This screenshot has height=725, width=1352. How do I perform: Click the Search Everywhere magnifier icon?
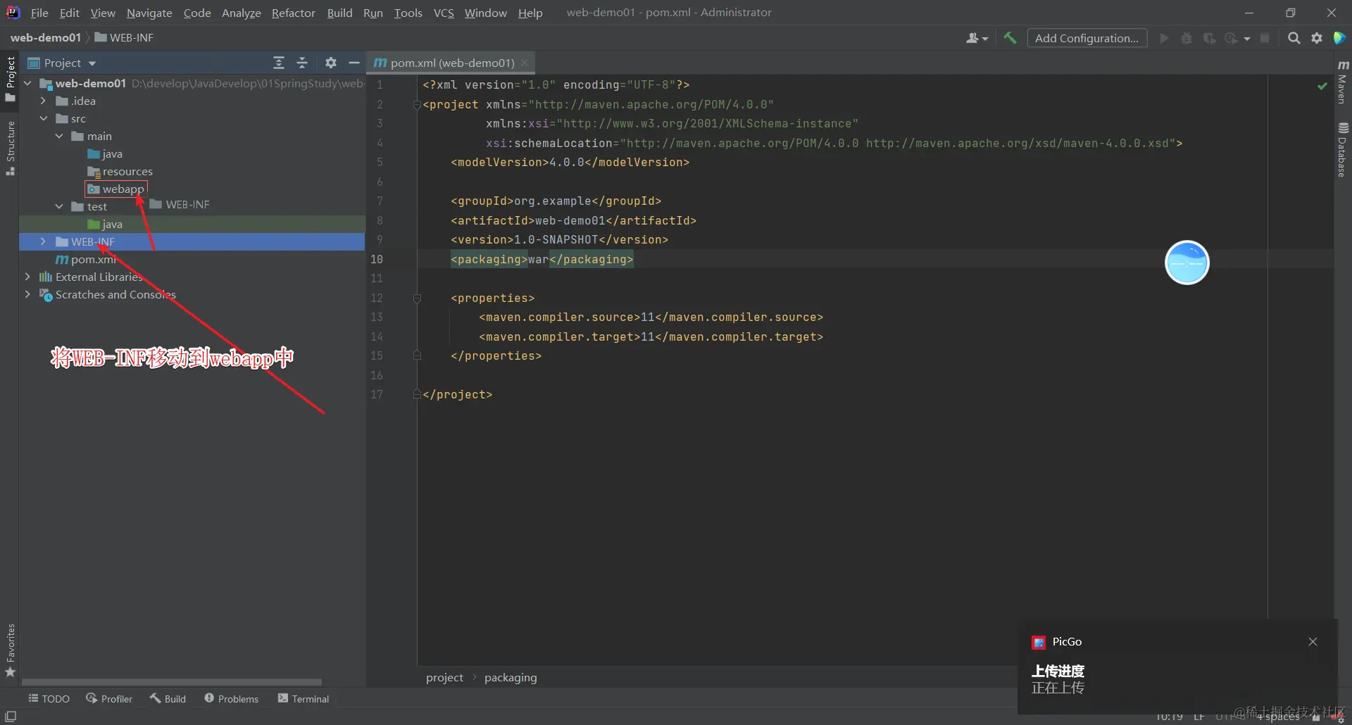coord(1294,38)
